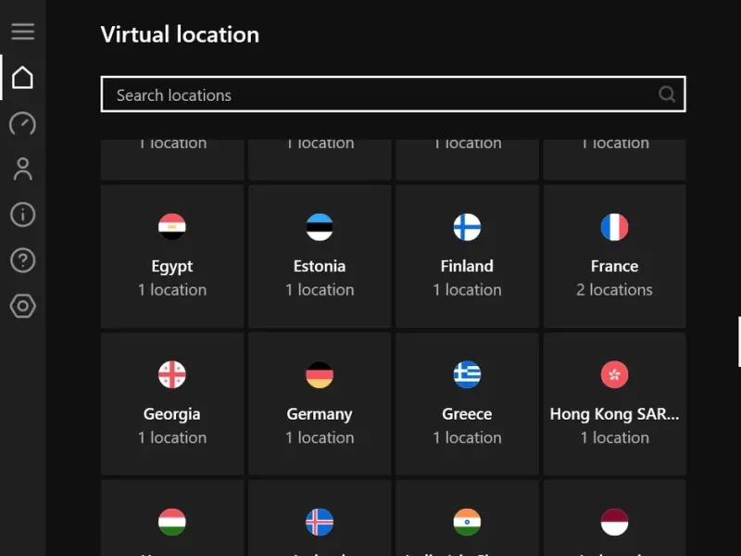Viewport: 741px width, 556px height.
Task: Click the Finland flag icon
Action: pos(467,227)
